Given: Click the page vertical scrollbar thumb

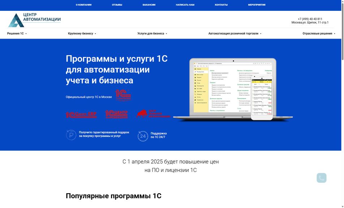Looking at the screenshot, I should click(x=343, y=31).
